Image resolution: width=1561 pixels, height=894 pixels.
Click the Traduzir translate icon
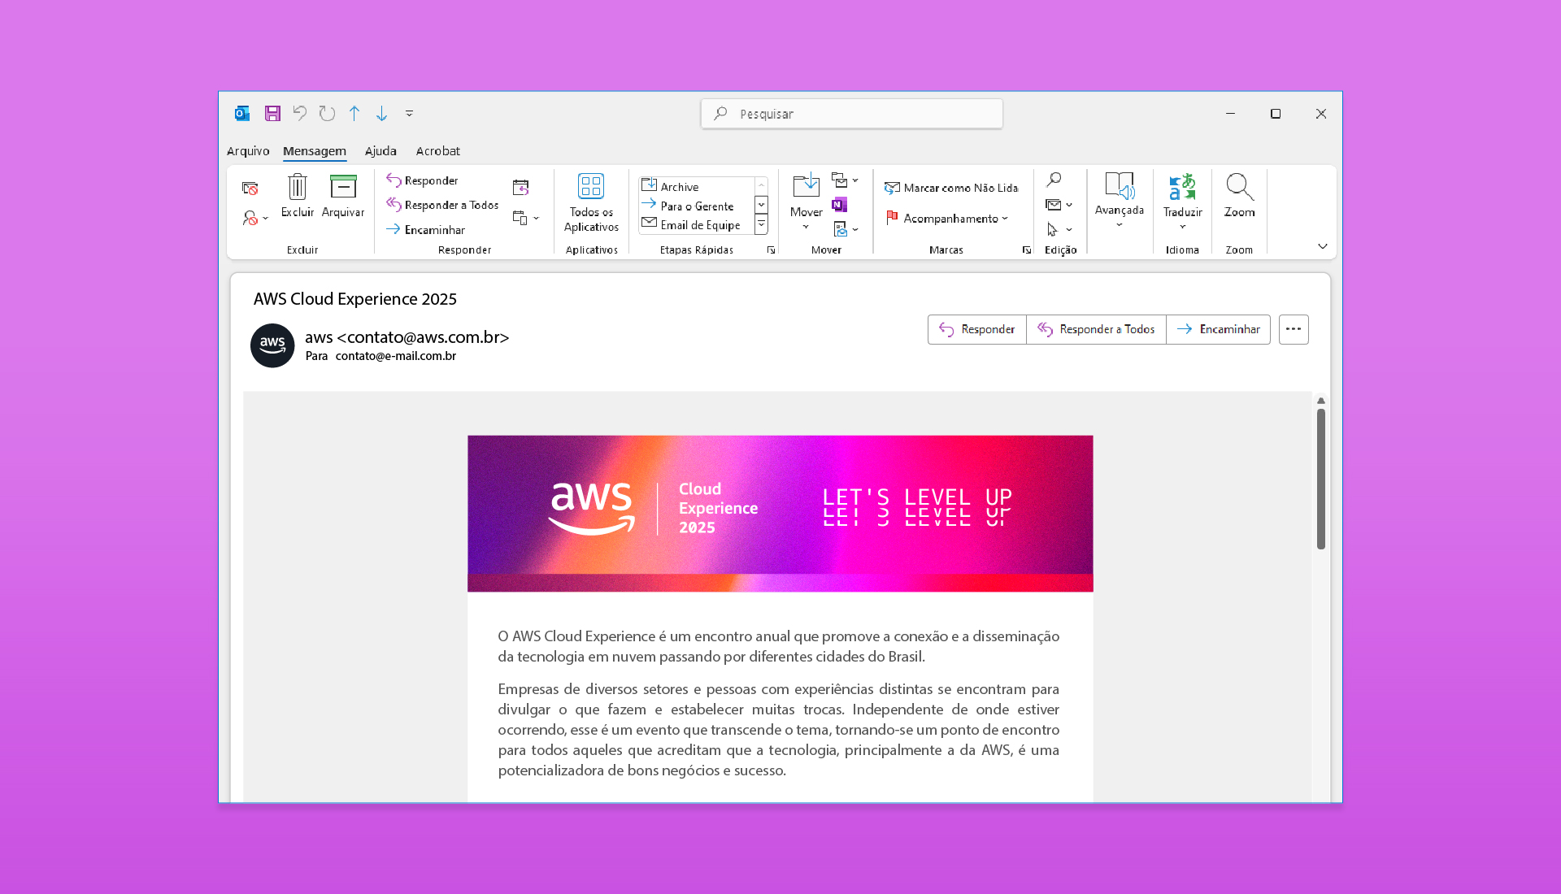[1182, 188]
